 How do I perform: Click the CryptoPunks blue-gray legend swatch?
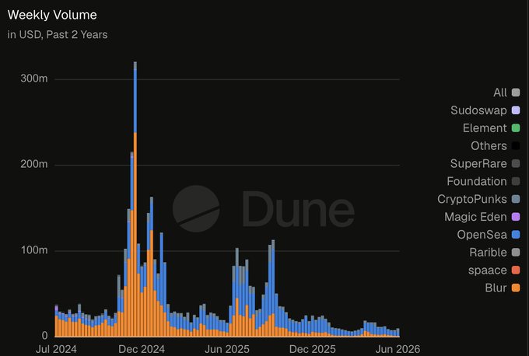[x=516, y=199]
